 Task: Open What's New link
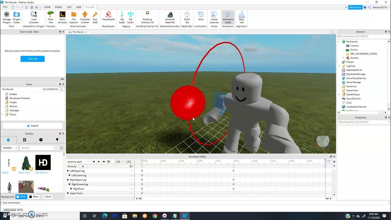[355, 7]
